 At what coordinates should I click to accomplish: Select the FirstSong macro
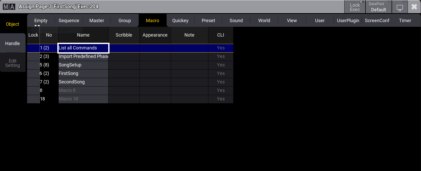point(83,73)
